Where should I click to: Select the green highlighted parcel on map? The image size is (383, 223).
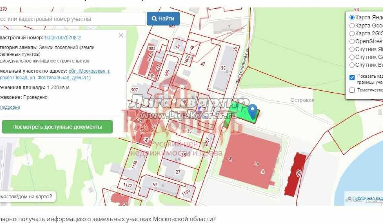(243, 113)
